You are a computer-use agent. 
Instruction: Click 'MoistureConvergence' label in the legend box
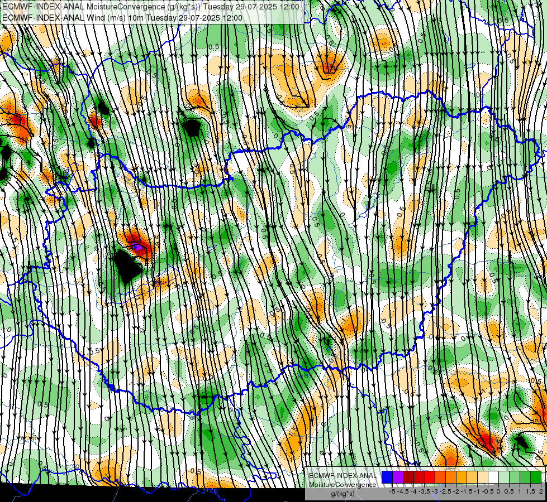click(x=343, y=485)
